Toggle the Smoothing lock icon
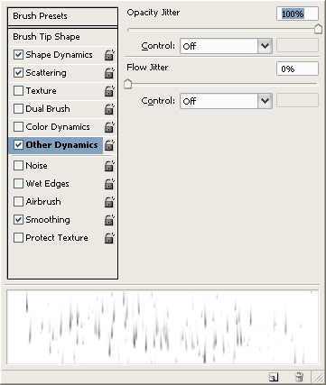The width and height of the screenshot is (326, 385). 109,220
